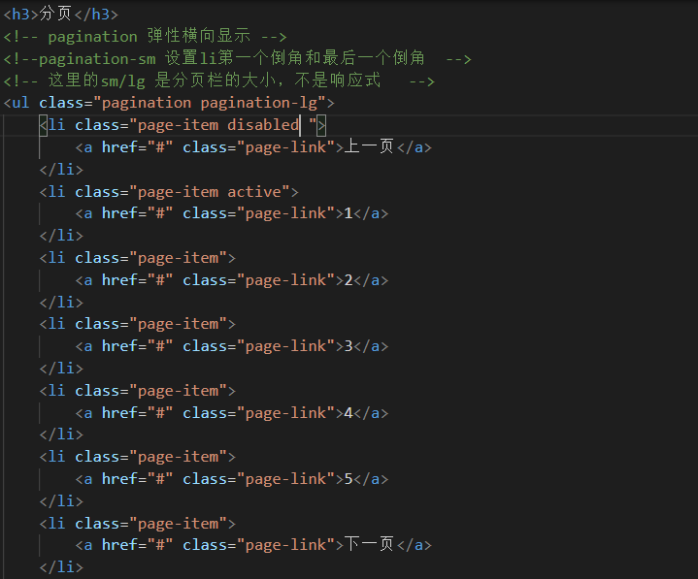Click the "page-link" string on the 上一页 line
The width and height of the screenshot is (698, 579).
coord(285,146)
